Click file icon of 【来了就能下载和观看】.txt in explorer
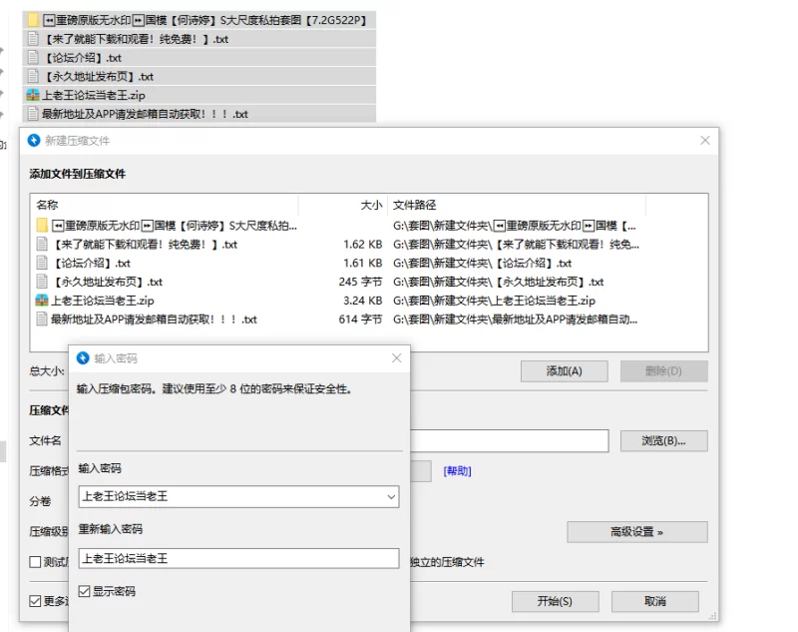Viewport: 798px width, 632px height. coord(33,39)
